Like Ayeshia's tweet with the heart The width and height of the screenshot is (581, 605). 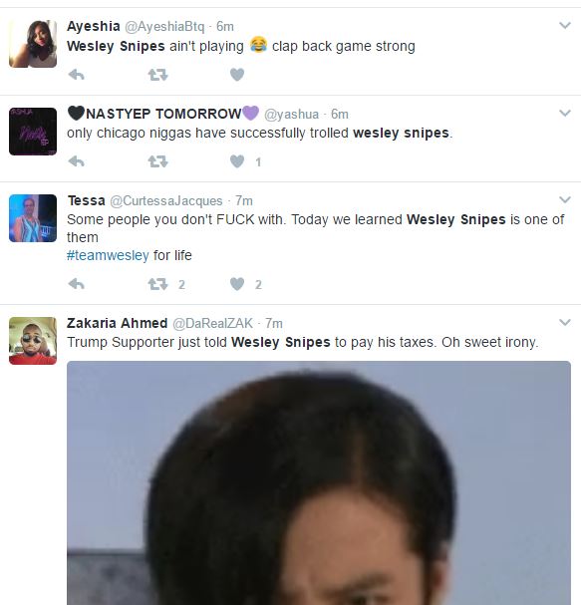tap(237, 74)
